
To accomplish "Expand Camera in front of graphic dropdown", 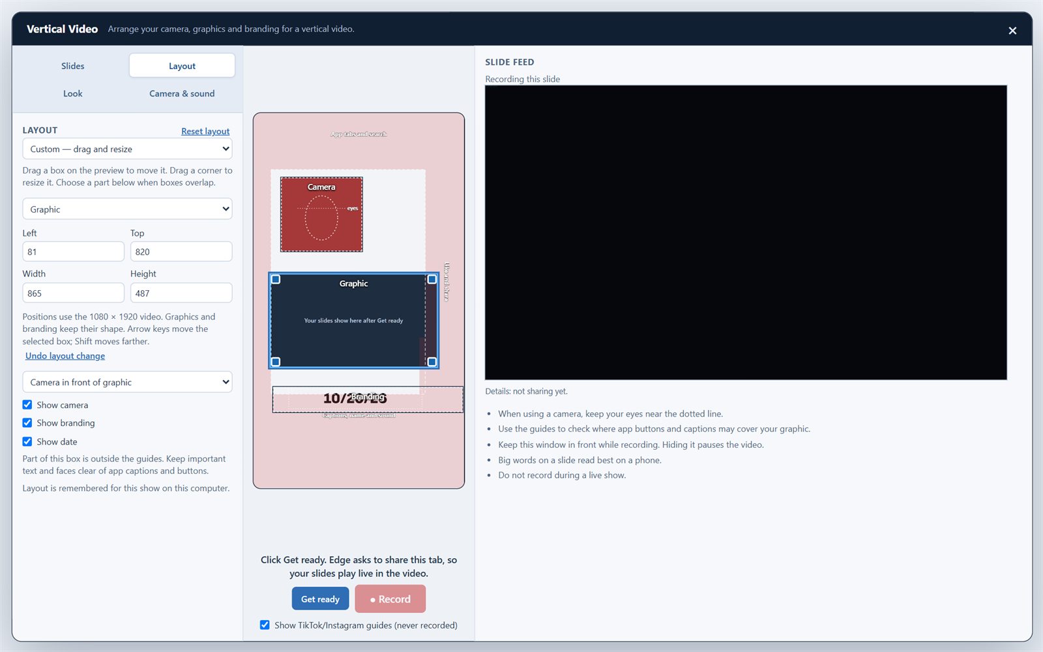I will (x=127, y=382).
